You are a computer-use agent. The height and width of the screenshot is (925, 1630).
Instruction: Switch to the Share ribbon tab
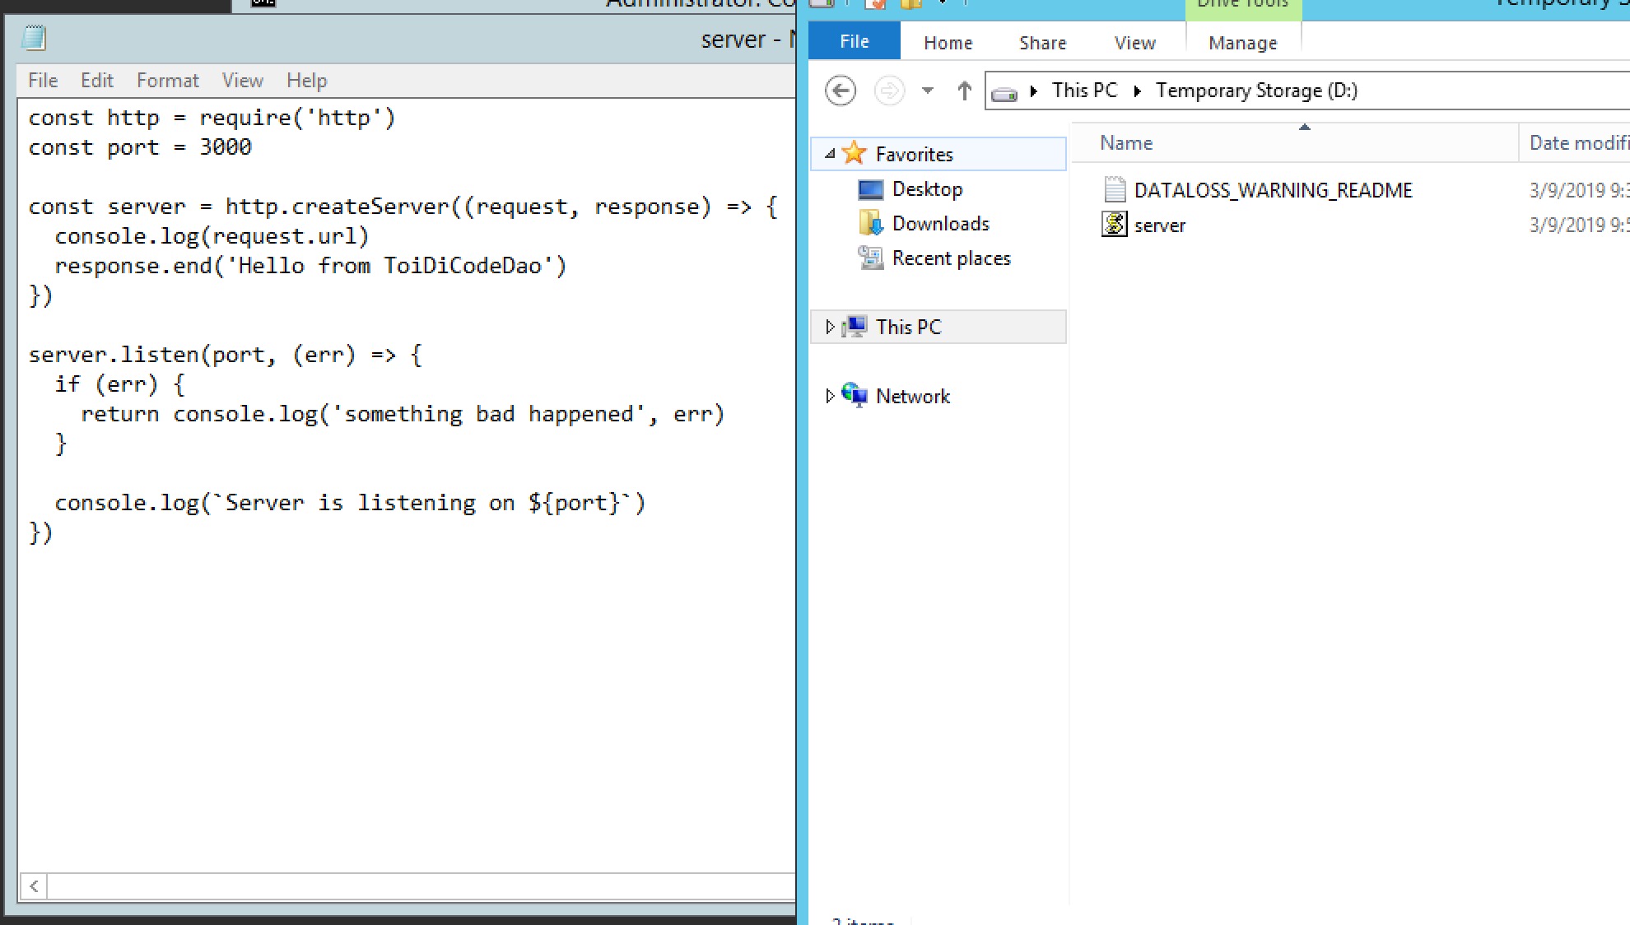[1042, 43]
